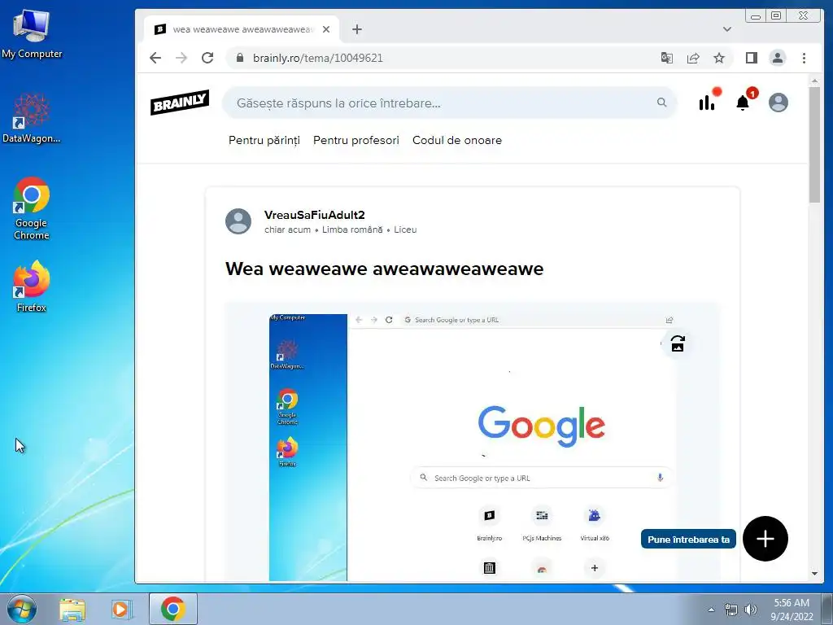Click question title Wea weaweawe
This screenshot has width=833, height=625.
click(x=384, y=269)
